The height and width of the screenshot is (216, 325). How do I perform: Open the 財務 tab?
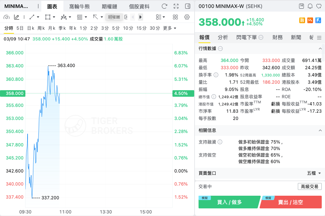coord(277,37)
